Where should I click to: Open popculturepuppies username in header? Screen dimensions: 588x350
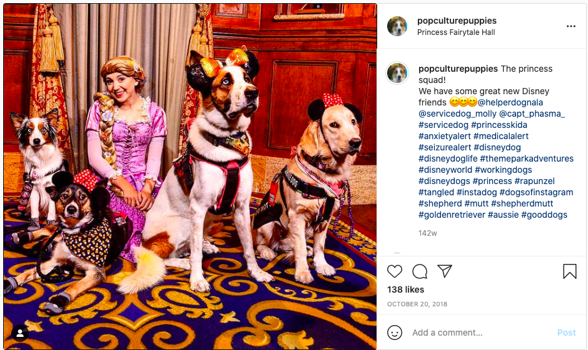(457, 21)
